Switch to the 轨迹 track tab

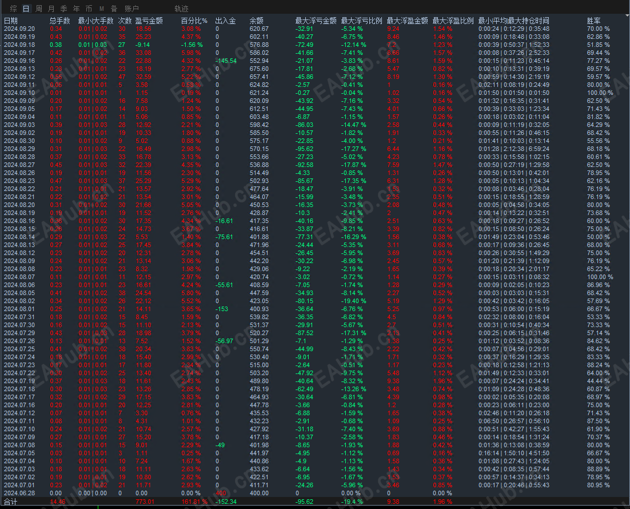(x=181, y=9)
